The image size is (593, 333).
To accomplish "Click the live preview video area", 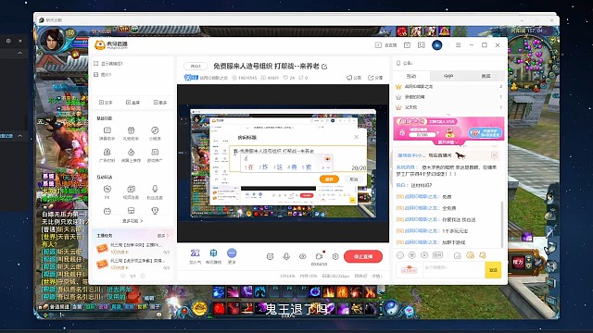I will (x=283, y=163).
